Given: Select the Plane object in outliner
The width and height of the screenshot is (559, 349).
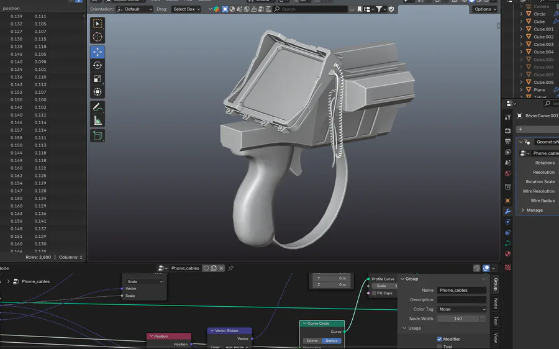Looking at the screenshot, I should [539, 90].
